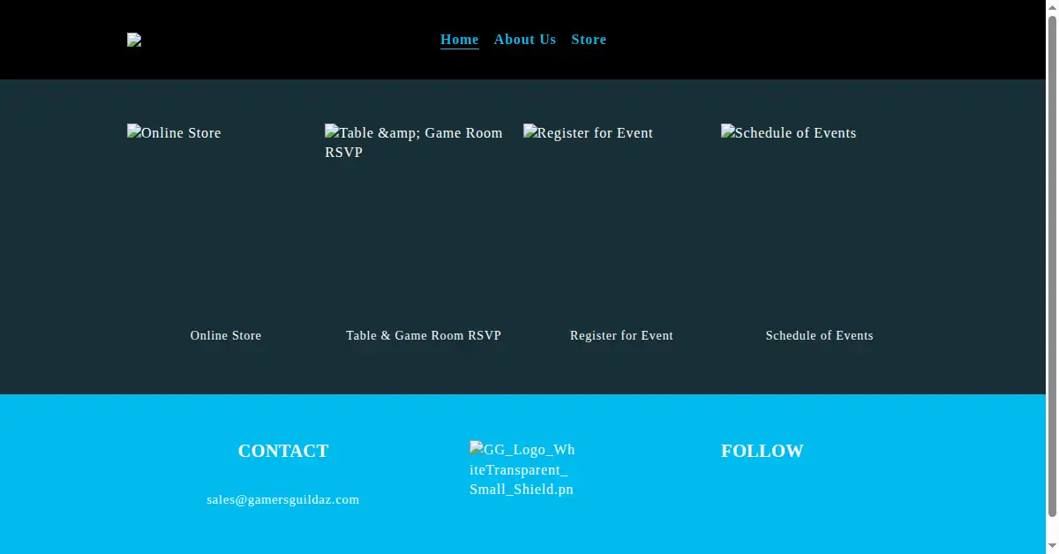The image size is (1059, 554).
Task: Follow the Register for Event caption link
Action: [x=621, y=336]
